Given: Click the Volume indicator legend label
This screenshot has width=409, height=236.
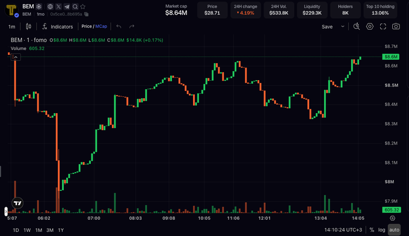Looking at the screenshot, I should pyautogui.click(x=19, y=49).
